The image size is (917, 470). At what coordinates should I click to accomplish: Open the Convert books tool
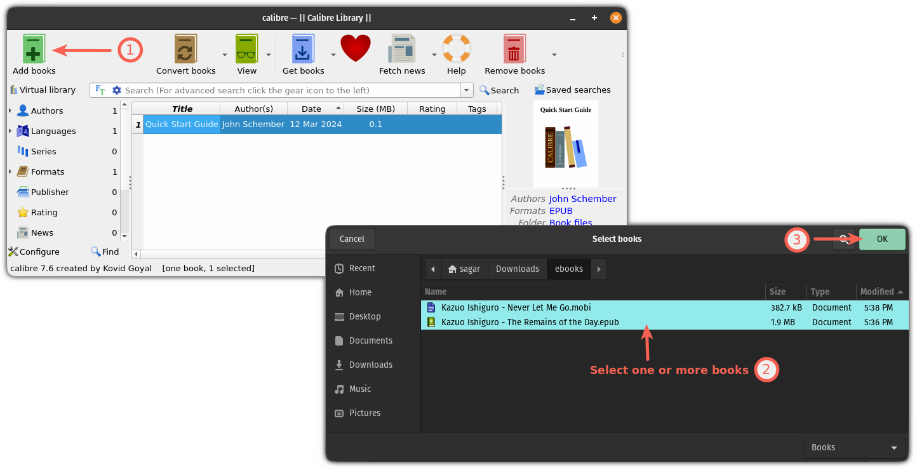click(x=185, y=48)
